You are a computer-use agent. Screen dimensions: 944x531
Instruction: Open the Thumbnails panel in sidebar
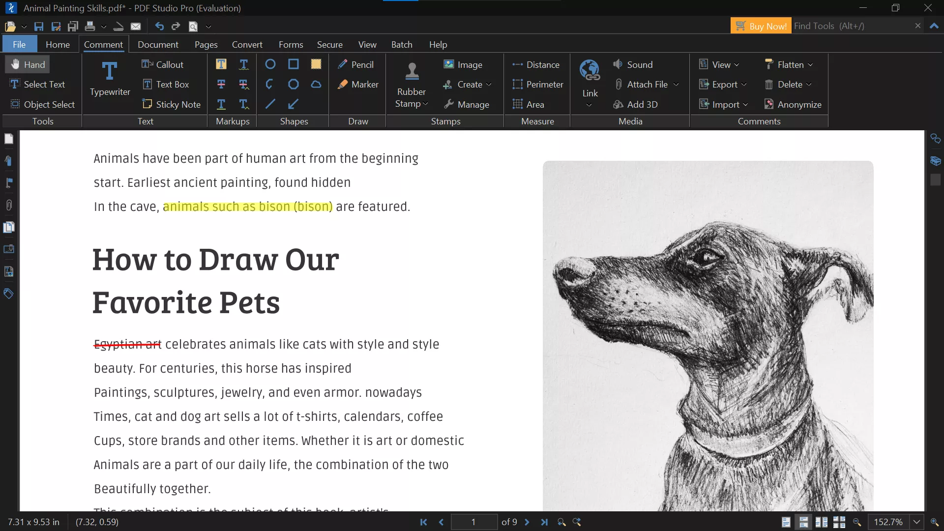point(9,139)
